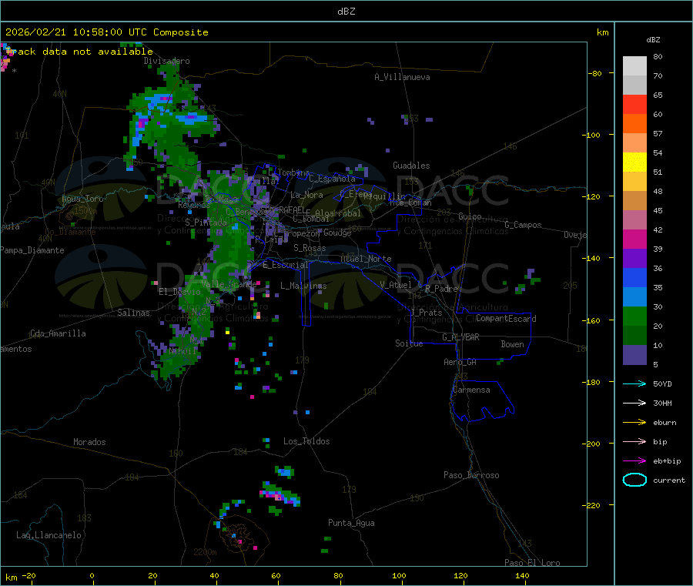
Task: Click the 'Salinas' map label
Action: (133, 313)
